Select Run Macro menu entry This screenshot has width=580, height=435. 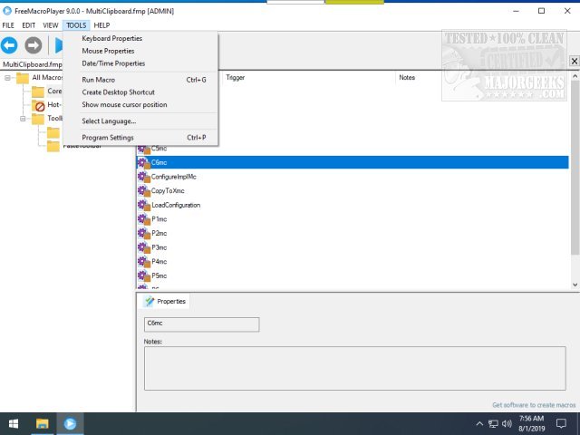140,80
